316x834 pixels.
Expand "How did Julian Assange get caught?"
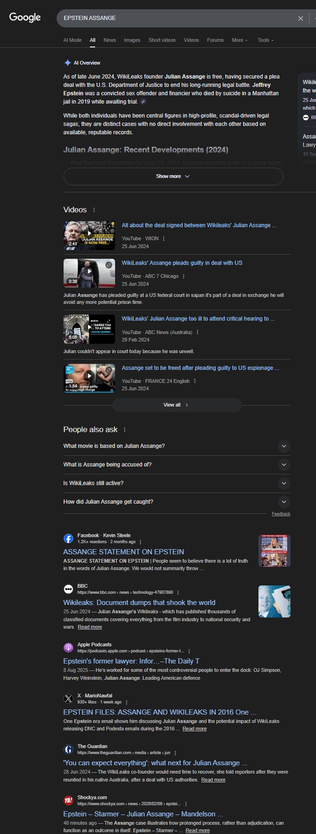284,502
